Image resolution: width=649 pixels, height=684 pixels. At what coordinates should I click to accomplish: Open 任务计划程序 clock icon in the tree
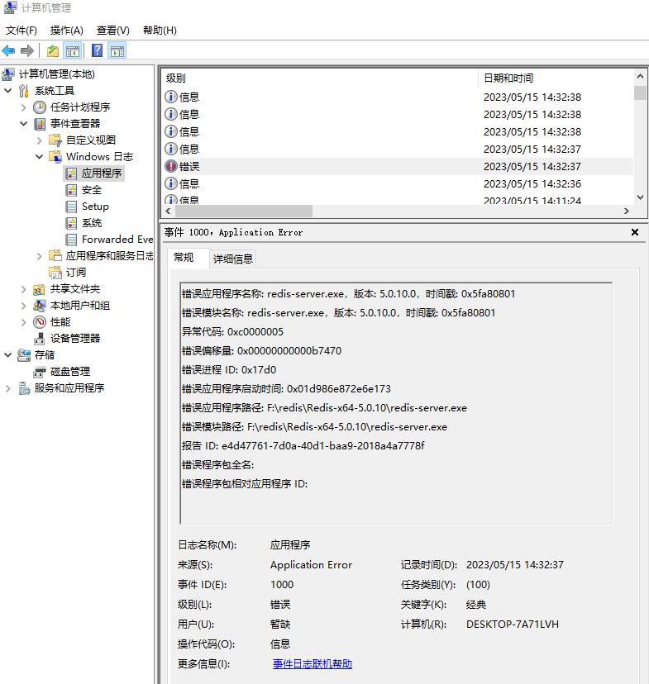click(x=40, y=107)
